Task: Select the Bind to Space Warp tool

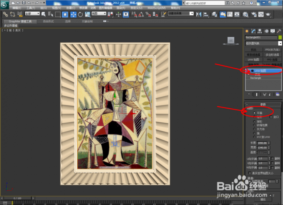Action: (x=20, y=14)
